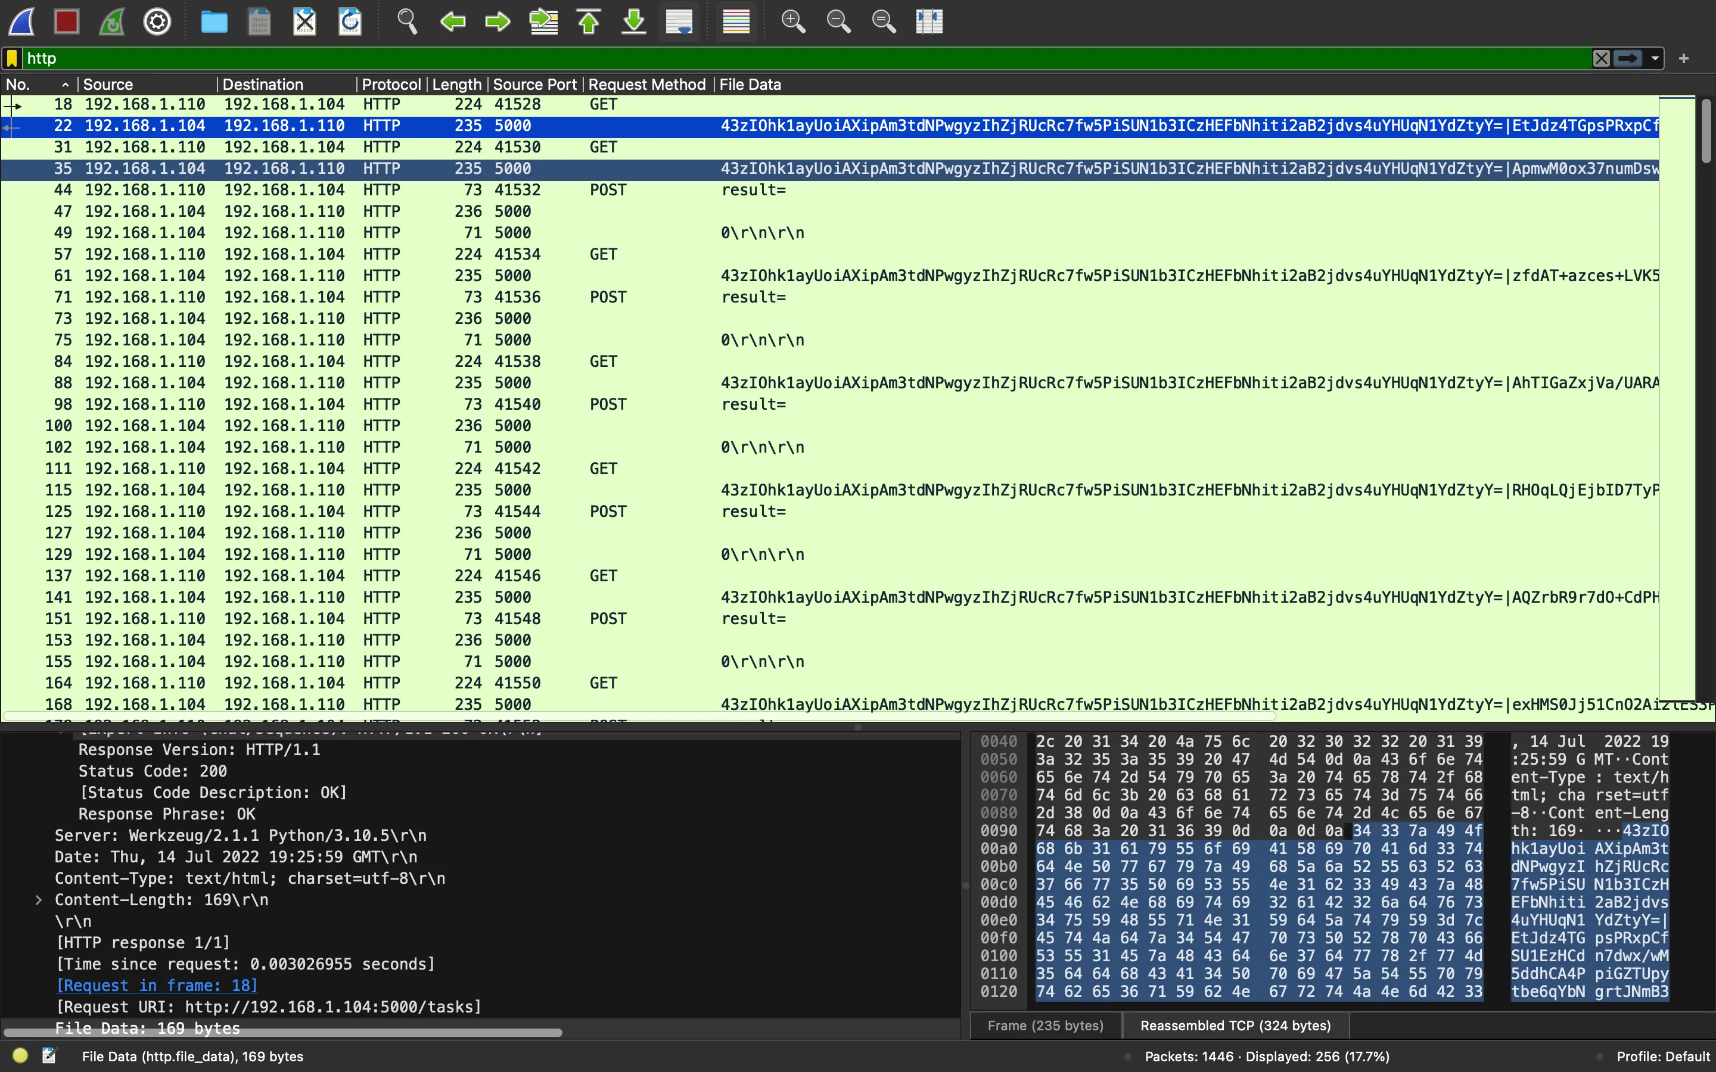Viewport: 1716px width, 1072px height.
Task: Go forward in packet history
Action: [x=498, y=21]
